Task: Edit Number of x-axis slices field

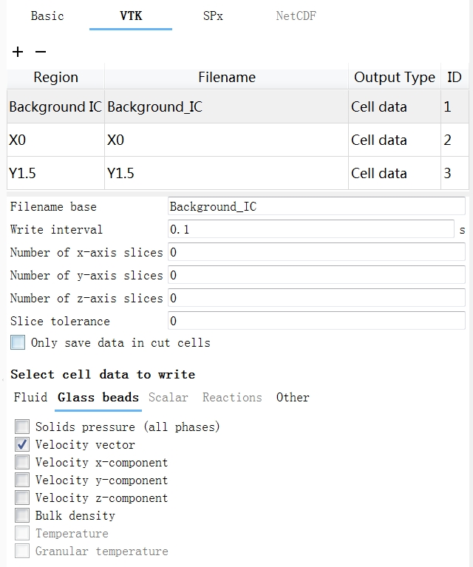Action: click(x=316, y=253)
